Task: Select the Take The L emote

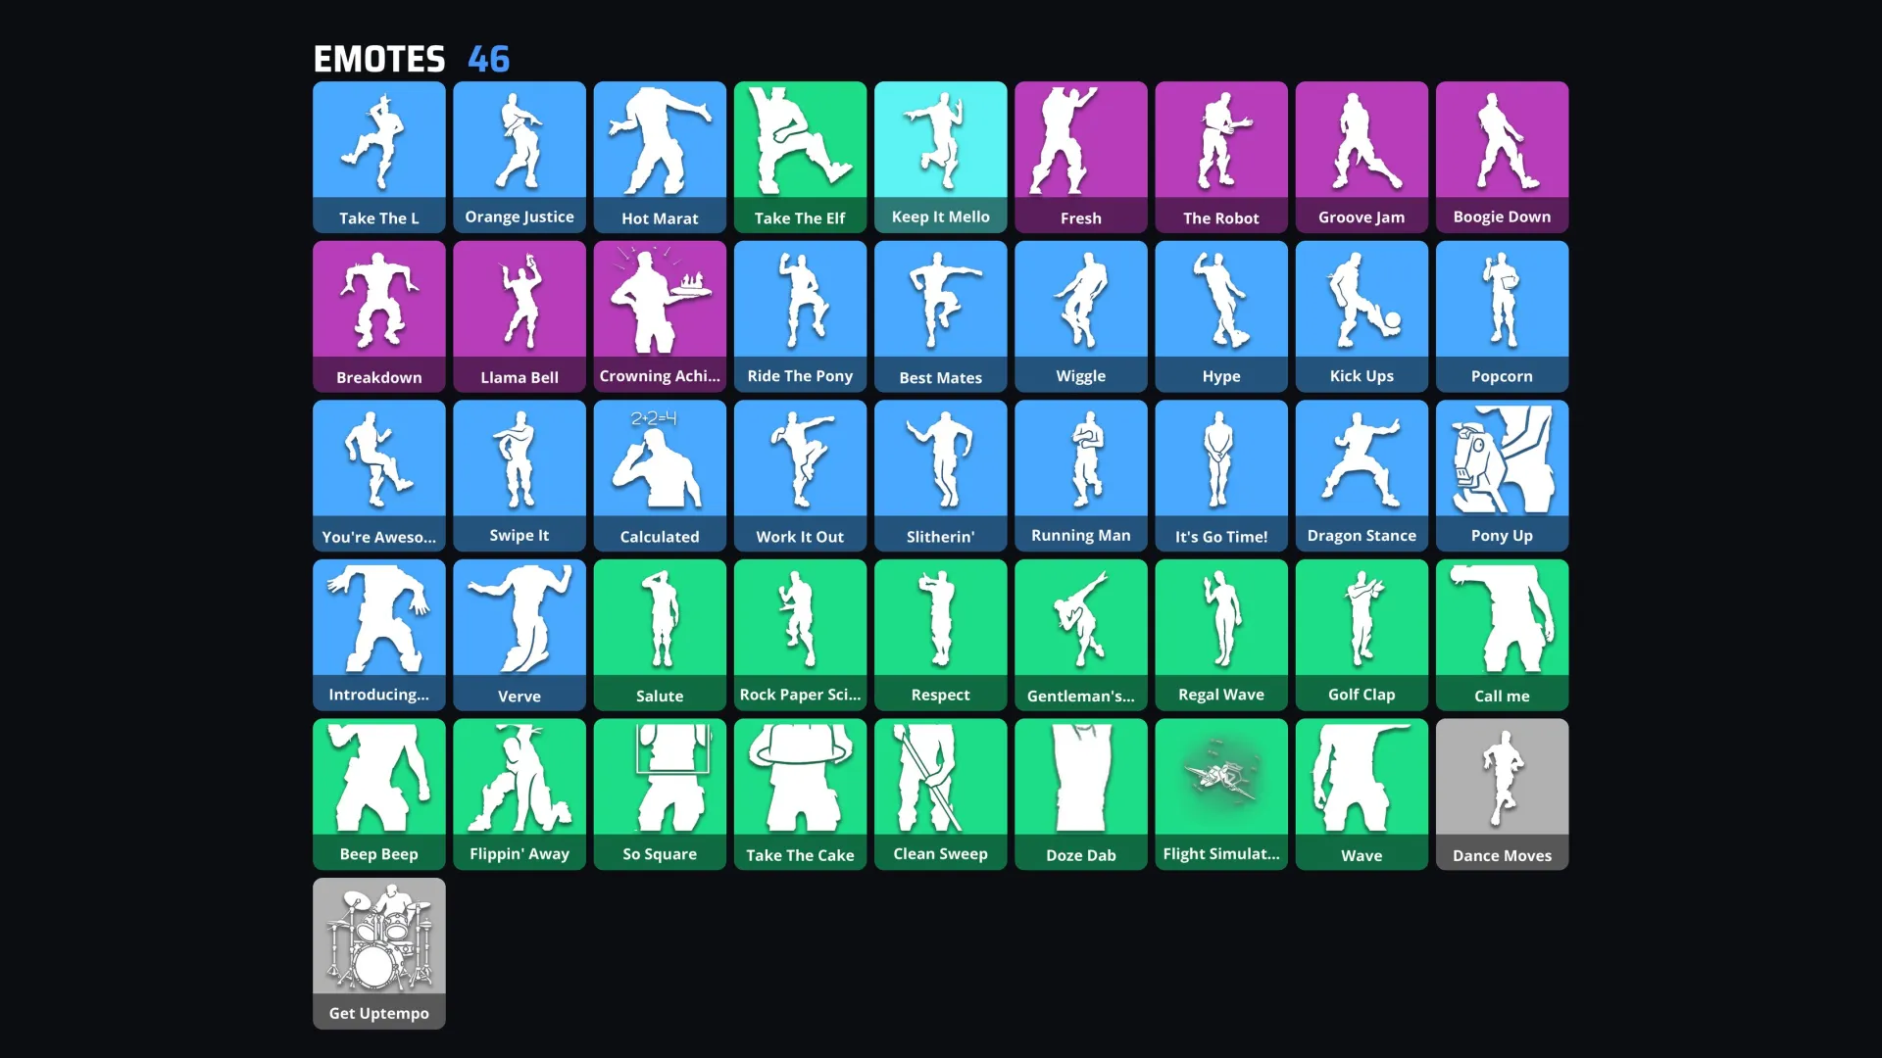Action: point(378,157)
